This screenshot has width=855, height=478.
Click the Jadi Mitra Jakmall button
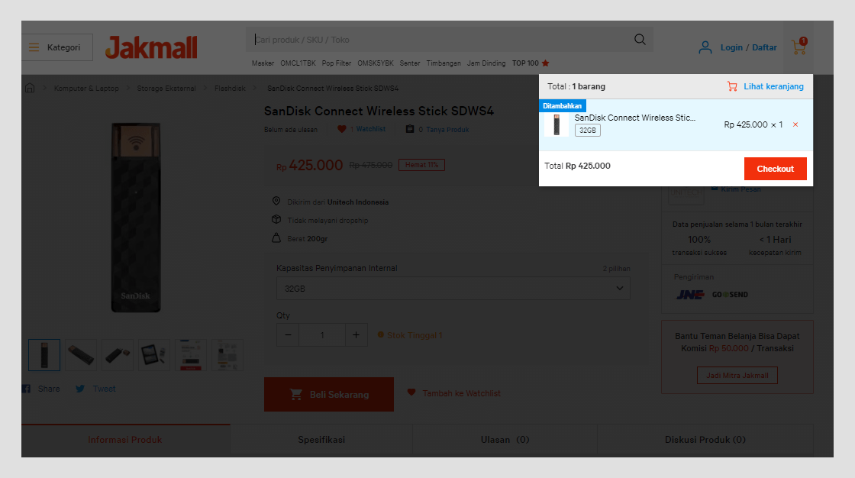click(737, 376)
